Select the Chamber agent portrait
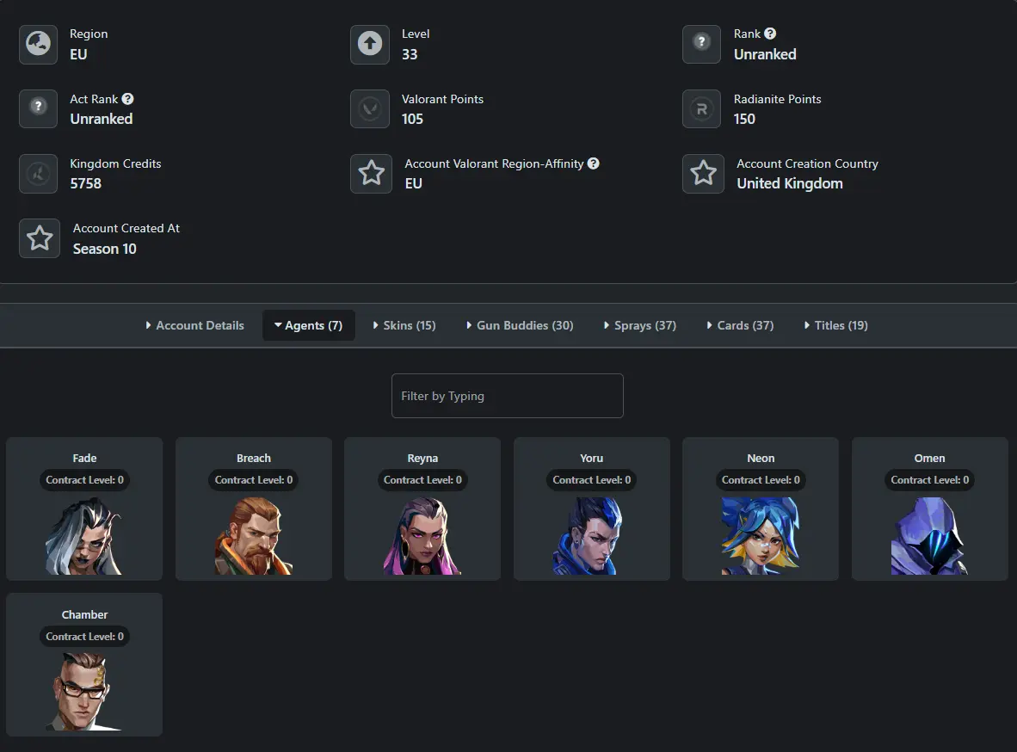The height and width of the screenshot is (752, 1017). click(x=84, y=692)
